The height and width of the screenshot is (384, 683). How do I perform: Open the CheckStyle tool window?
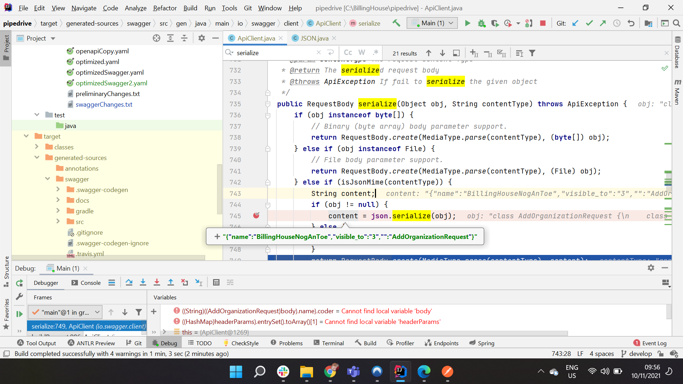pos(241,343)
